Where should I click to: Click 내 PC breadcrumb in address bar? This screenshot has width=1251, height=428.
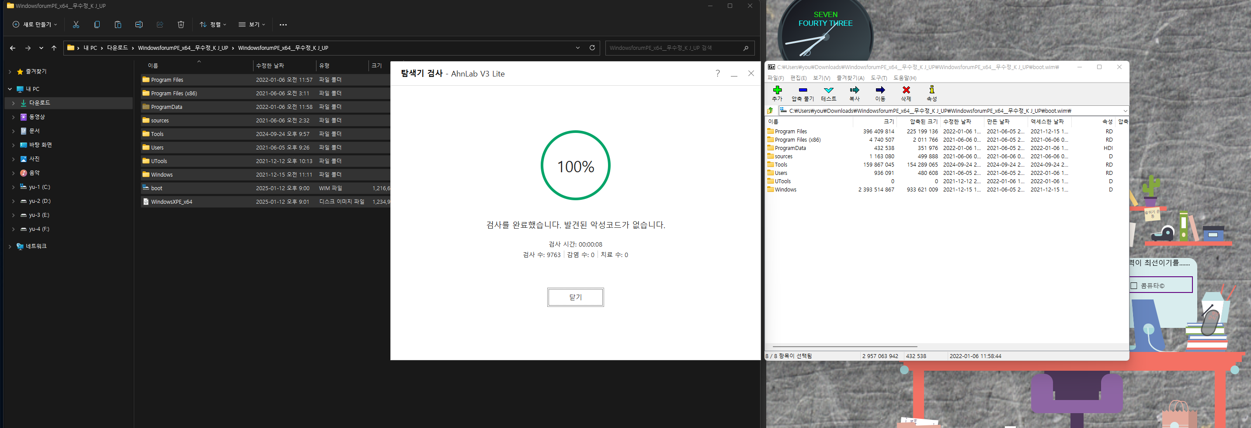tap(90, 48)
